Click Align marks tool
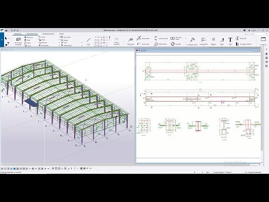The width and height of the screenshot is (269, 202). pyautogui.click(x=203, y=41)
